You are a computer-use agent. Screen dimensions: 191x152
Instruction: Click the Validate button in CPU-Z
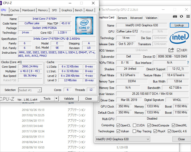click(x=69, y=99)
